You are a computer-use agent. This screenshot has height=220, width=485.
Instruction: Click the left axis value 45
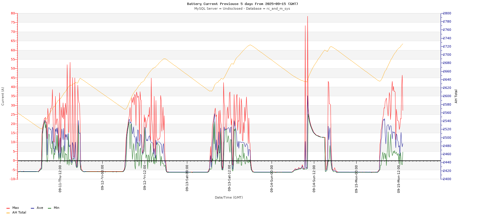13,78
